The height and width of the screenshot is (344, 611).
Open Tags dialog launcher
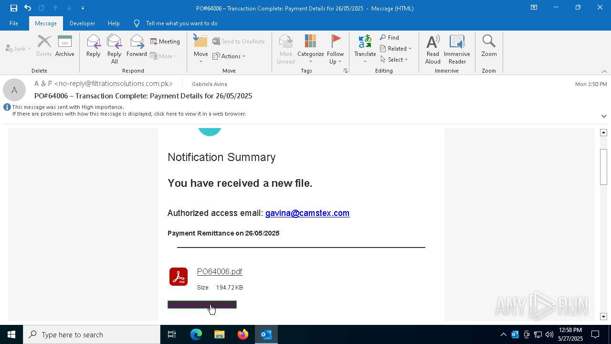pyautogui.click(x=346, y=71)
